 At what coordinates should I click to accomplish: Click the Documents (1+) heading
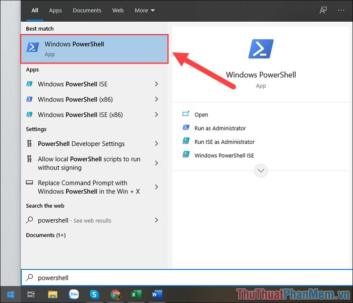(x=46, y=235)
